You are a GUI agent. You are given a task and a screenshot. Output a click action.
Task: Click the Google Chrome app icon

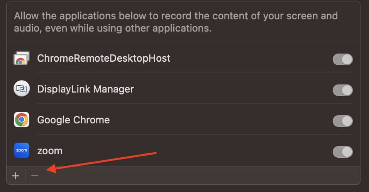(x=22, y=120)
